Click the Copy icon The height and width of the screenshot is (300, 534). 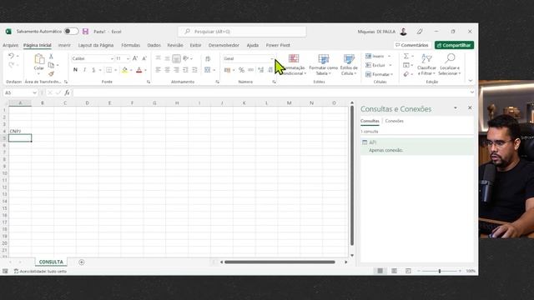point(51,65)
